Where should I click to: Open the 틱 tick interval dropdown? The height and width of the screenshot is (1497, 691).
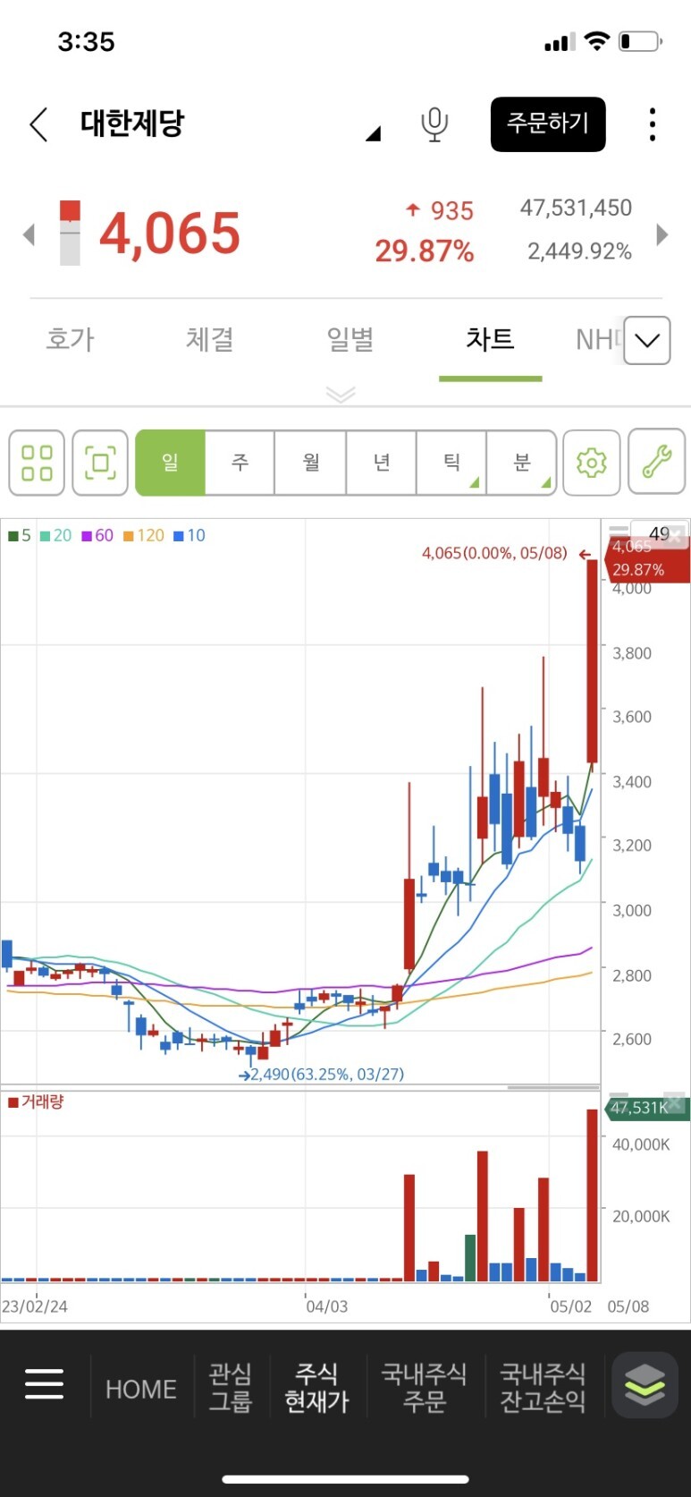point(451,463)
